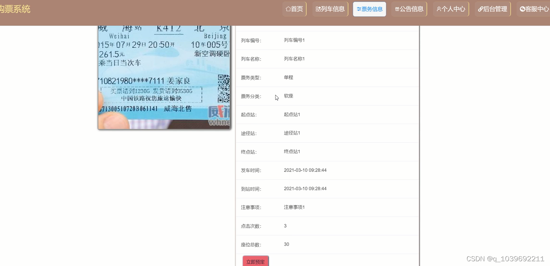Click the 发车时间 date value
Screen dimensions: 550x266
tap(305, 170)
